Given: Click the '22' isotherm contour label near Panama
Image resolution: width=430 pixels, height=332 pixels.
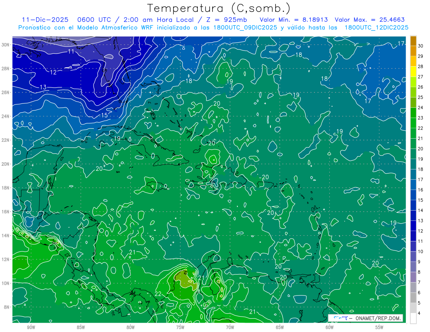Looking at the screenshot, I should tap(158, 294).
